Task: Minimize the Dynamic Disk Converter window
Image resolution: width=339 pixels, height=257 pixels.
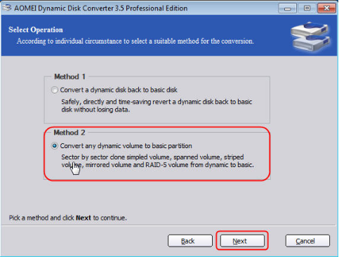Action: [288, 8]
